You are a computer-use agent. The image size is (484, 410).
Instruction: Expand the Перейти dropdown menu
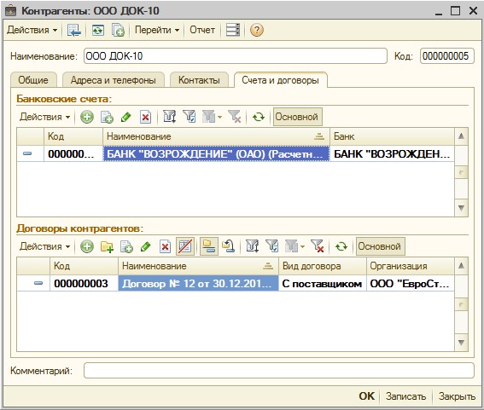pyautogui.click(x=157, y=30)
